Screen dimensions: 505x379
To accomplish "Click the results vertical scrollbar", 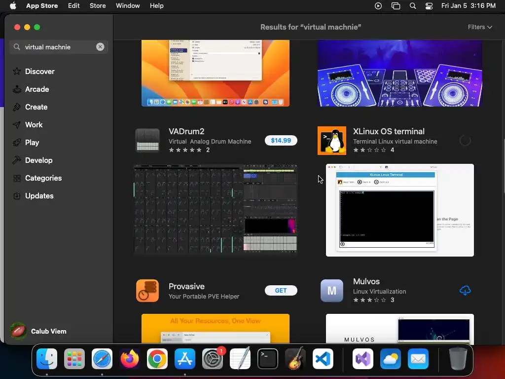I will click(504, 166).
